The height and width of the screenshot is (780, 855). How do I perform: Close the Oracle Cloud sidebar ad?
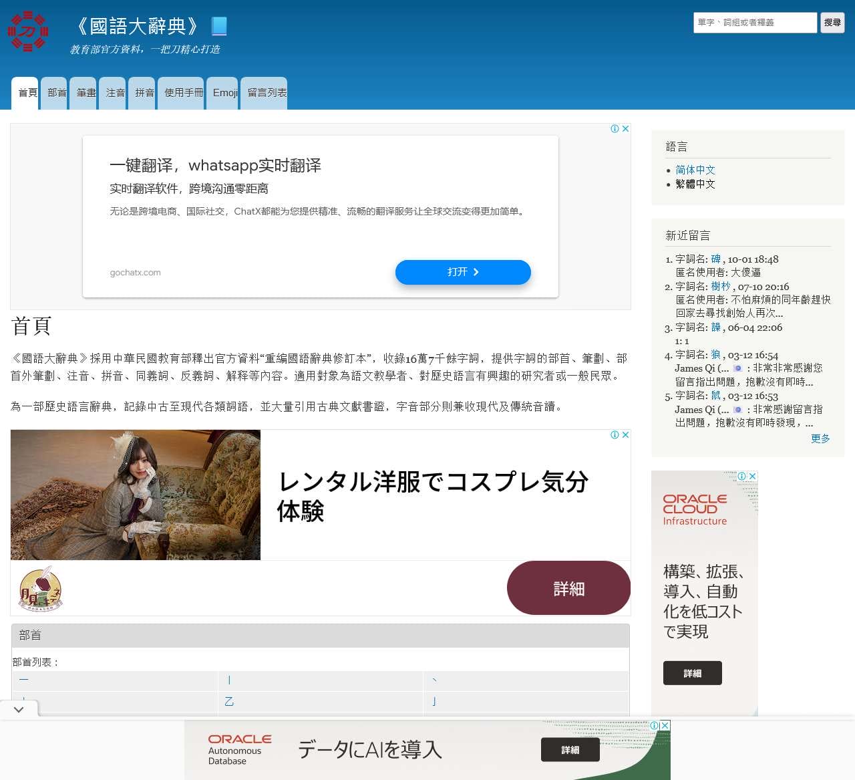pyautogui.click(x=753, y=476)
